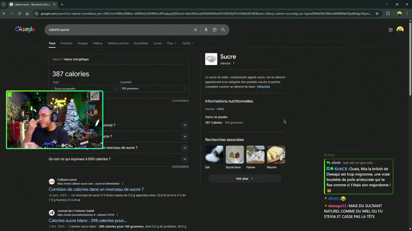
Task: View site information icon in address bar
Action: point(36,13)
